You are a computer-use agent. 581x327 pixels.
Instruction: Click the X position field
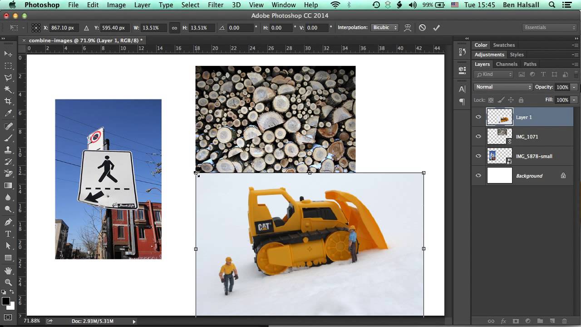click(x=65, y=28)
